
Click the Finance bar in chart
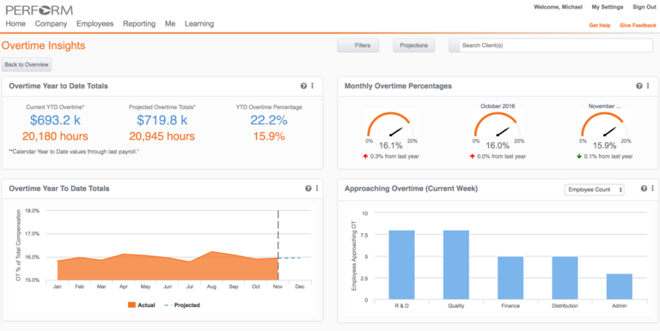click(x=510, y=278)
